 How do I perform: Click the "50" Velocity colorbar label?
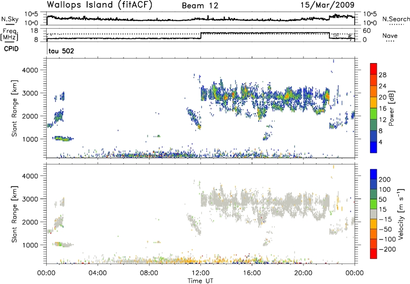pos(383,199)
